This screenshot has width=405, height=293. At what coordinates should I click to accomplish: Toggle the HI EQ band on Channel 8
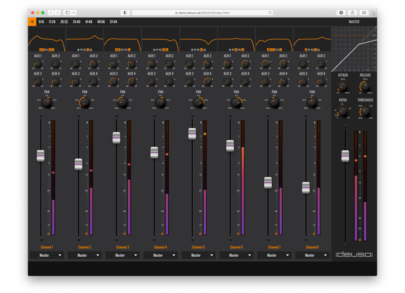click(306, 50)
